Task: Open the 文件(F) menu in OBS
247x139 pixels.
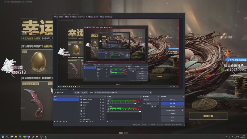Action: [x=56, y=17]
